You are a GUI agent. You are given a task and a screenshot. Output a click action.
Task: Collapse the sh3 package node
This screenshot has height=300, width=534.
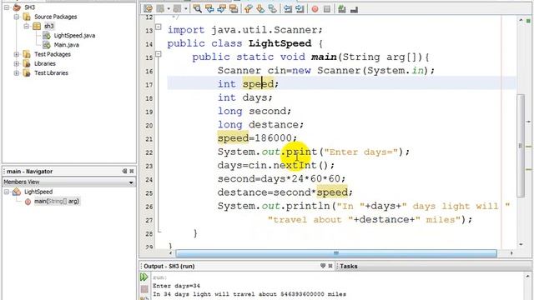[x=26, y=26]
